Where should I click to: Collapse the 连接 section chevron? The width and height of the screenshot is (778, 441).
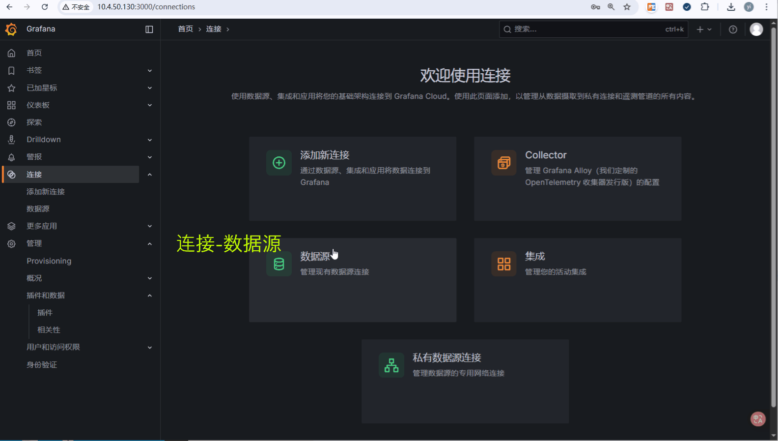(x=150, y=175)
